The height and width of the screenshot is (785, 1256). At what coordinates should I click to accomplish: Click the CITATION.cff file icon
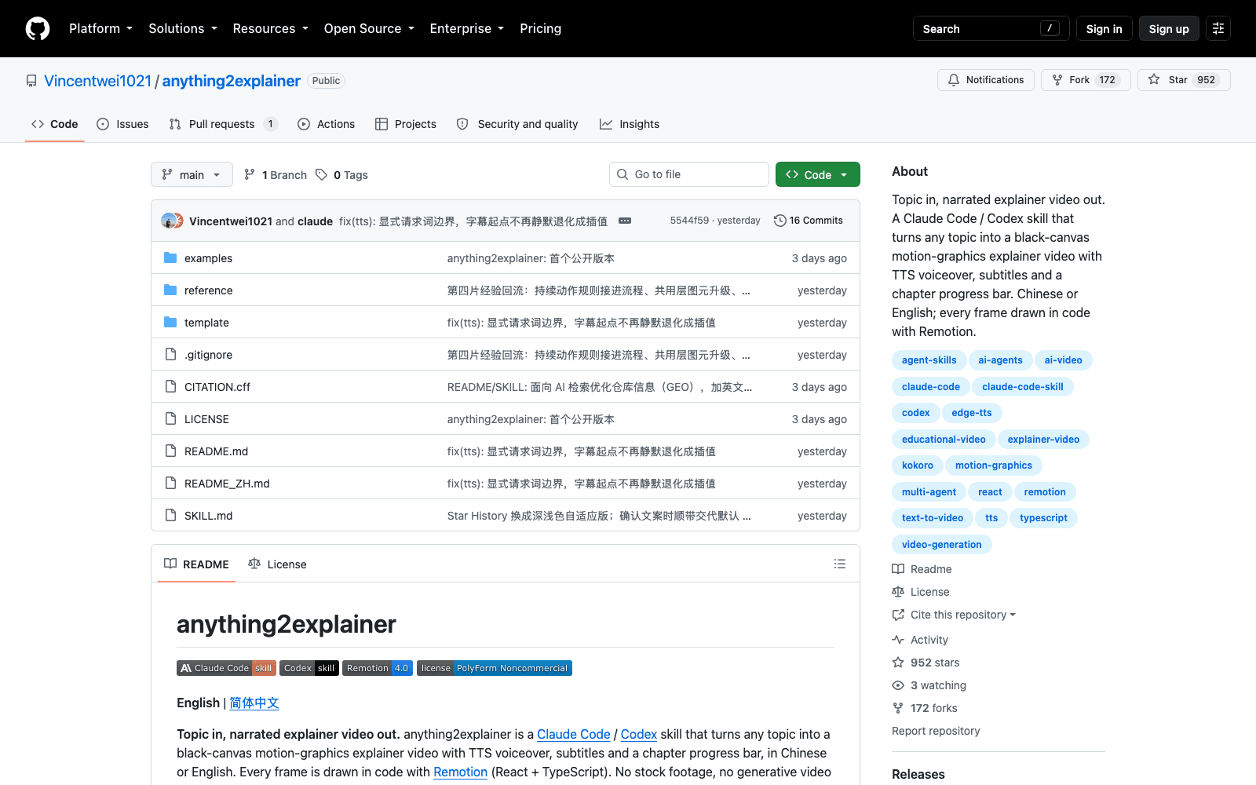(x=170, y=386)
